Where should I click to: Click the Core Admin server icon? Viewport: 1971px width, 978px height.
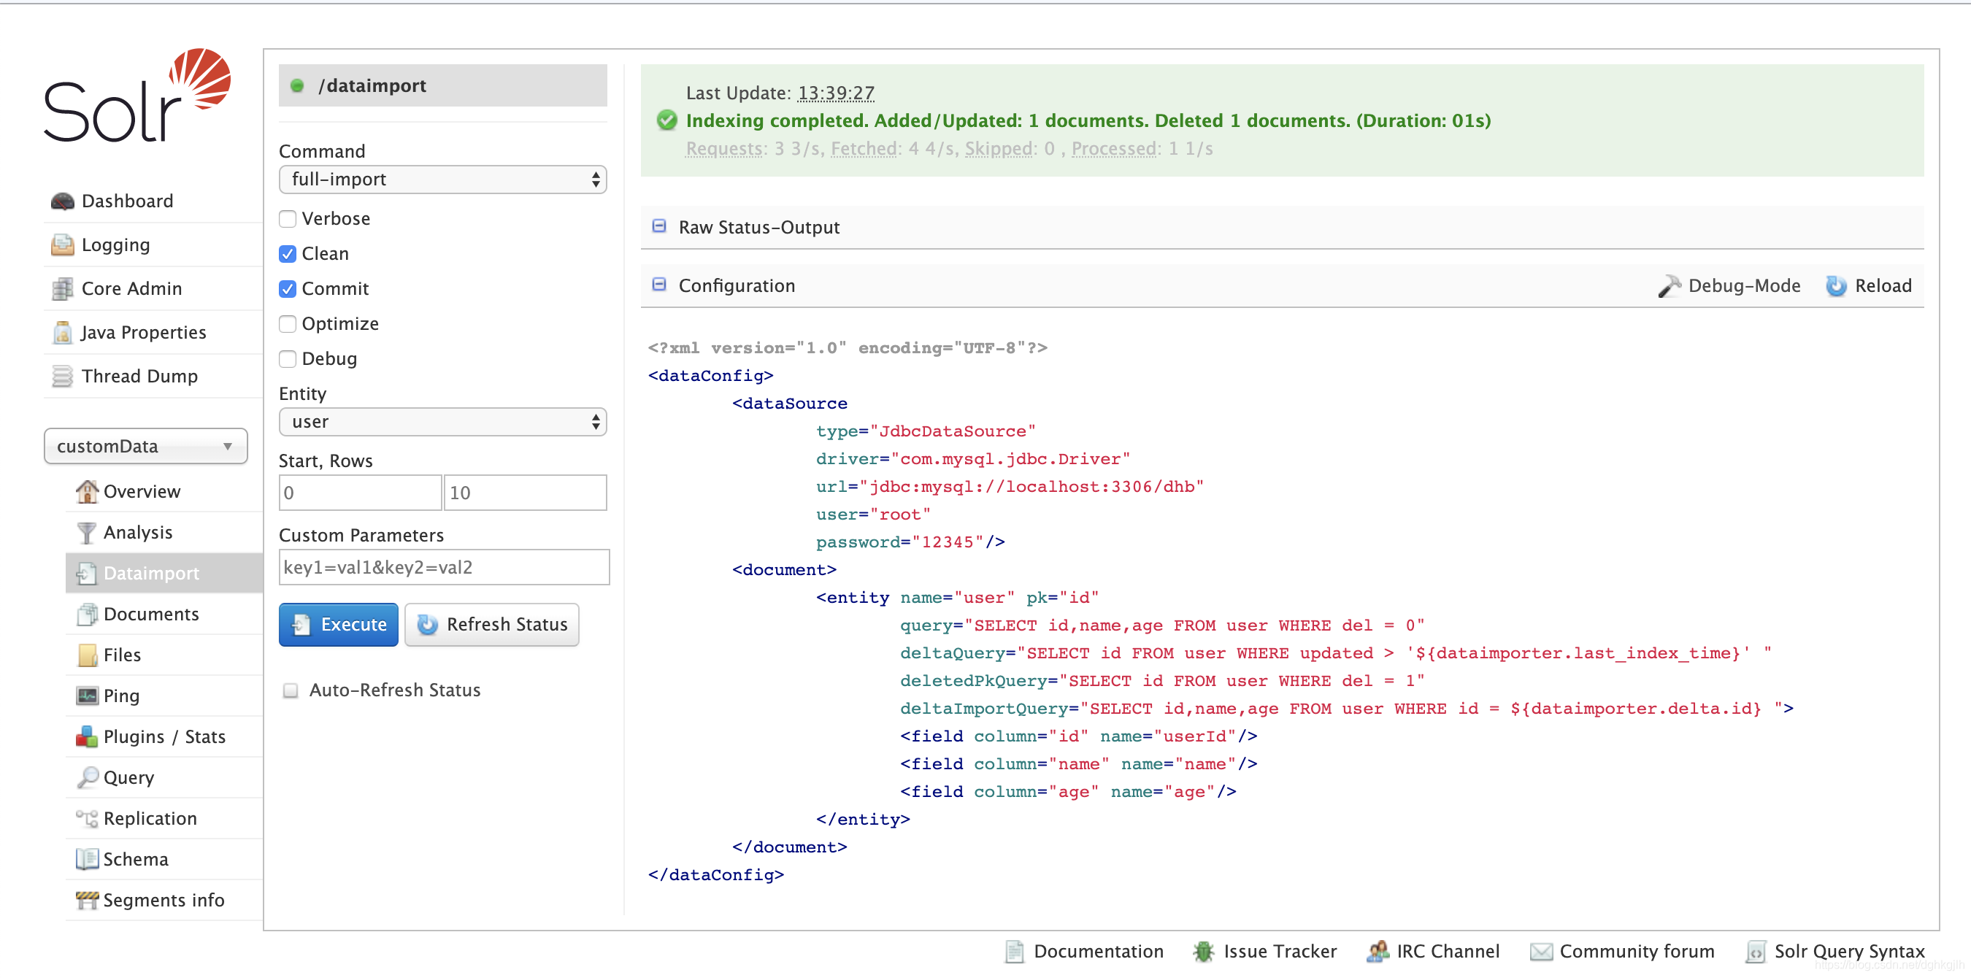(x=62, y=288)
